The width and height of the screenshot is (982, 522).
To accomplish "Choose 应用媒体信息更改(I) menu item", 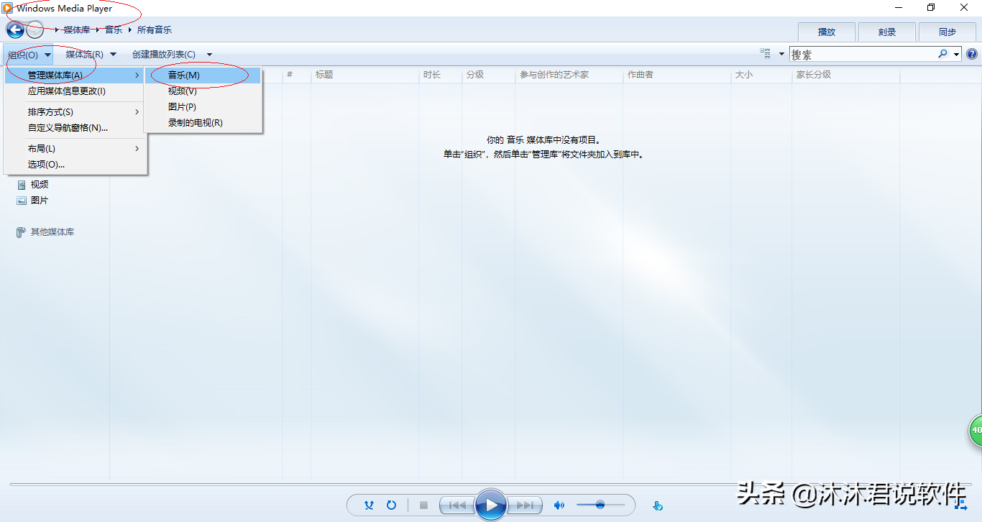I will (75, 91).
